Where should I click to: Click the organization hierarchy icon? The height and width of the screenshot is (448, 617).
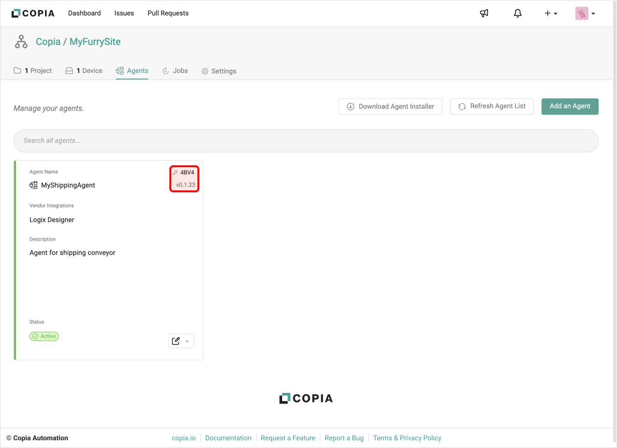(21, 42)
